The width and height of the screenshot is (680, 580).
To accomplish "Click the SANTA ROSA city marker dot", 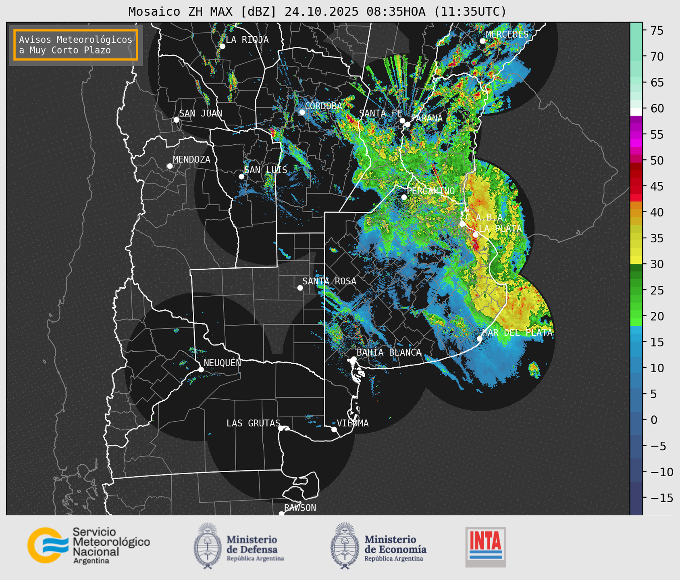I will click(300, 288).
